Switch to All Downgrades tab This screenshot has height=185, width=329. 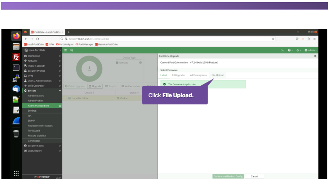click(x=198, y=75)
